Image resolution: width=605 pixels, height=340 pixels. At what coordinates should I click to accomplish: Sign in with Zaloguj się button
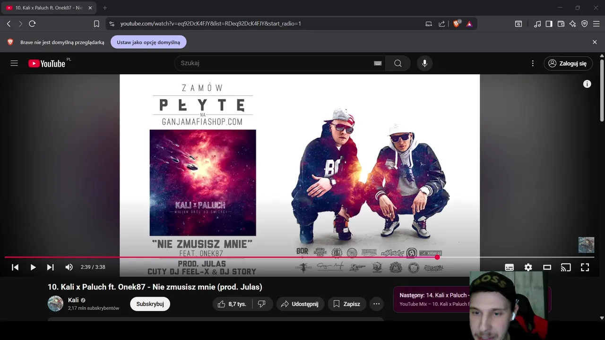tap(568, 63)
